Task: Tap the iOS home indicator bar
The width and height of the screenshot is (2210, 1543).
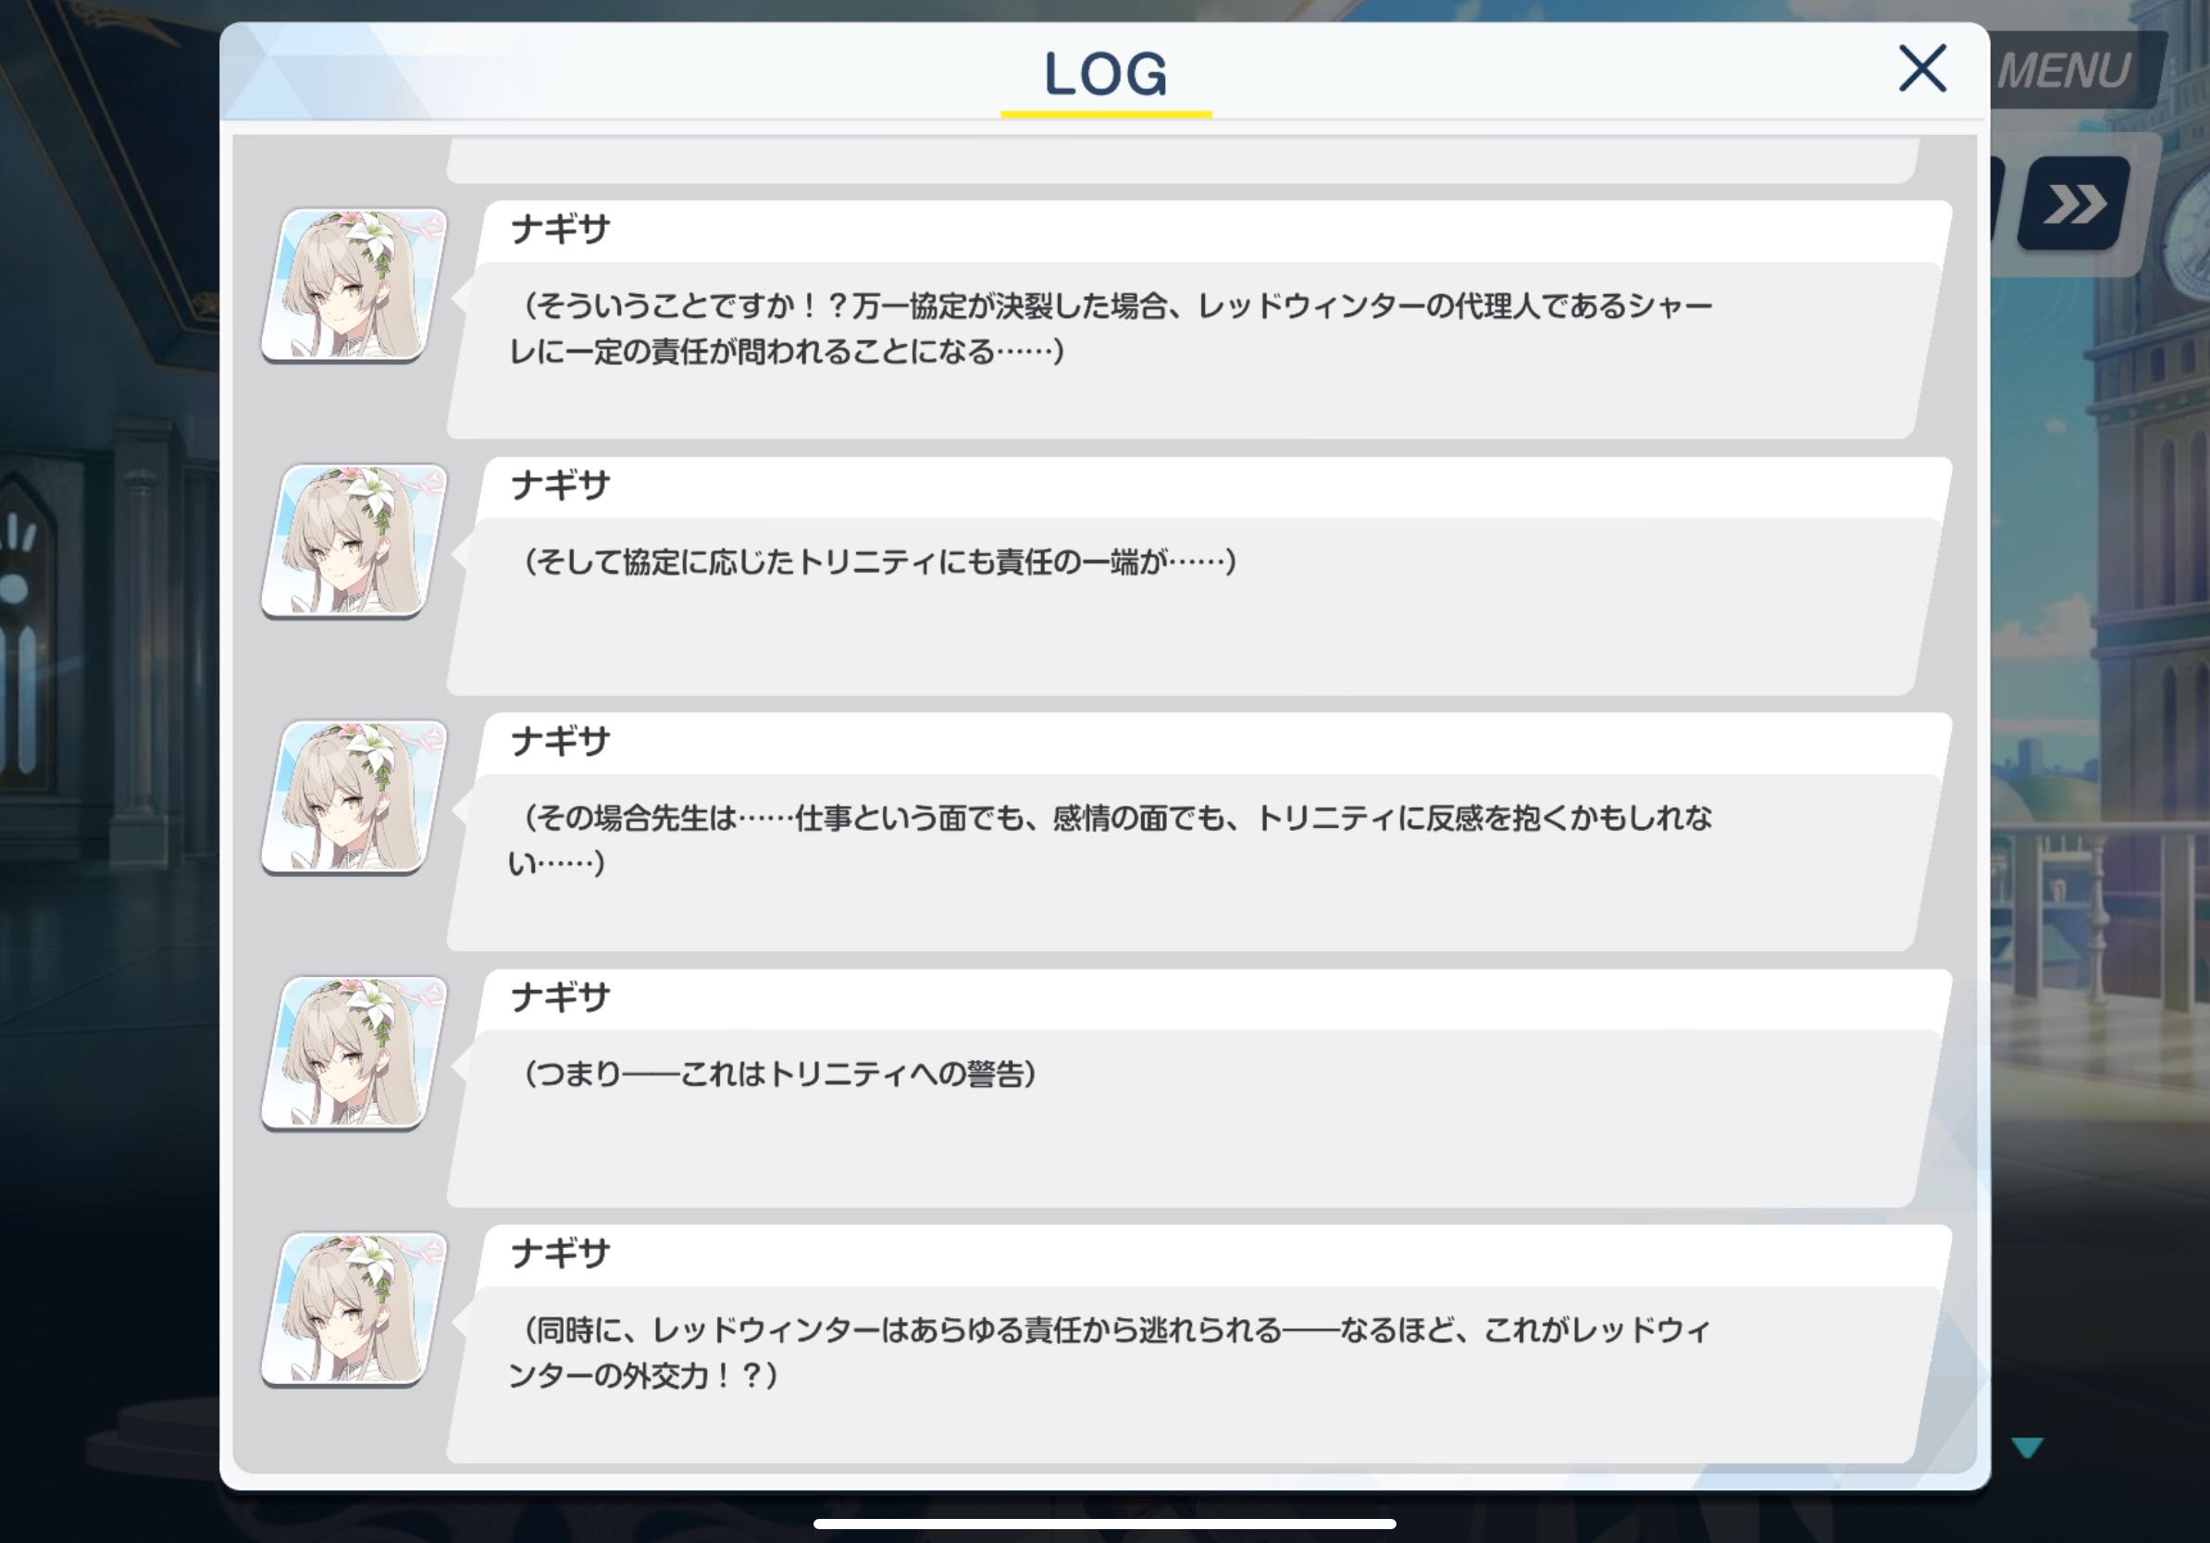Action: point(1105,1524)
